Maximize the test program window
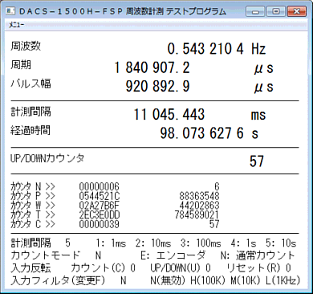The image size is (313, 294). coord(275,11)
